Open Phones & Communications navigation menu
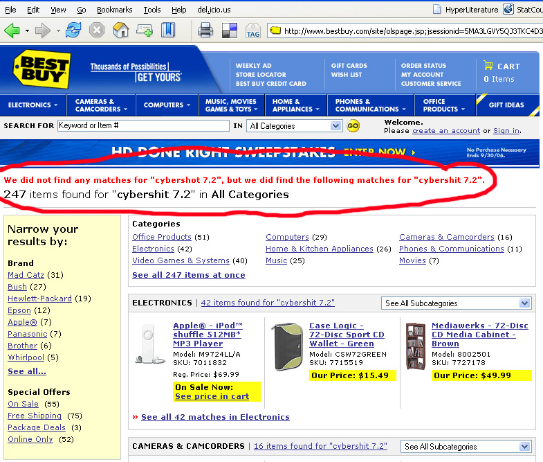Screen dimensions: 543x462 coord(370,105)
